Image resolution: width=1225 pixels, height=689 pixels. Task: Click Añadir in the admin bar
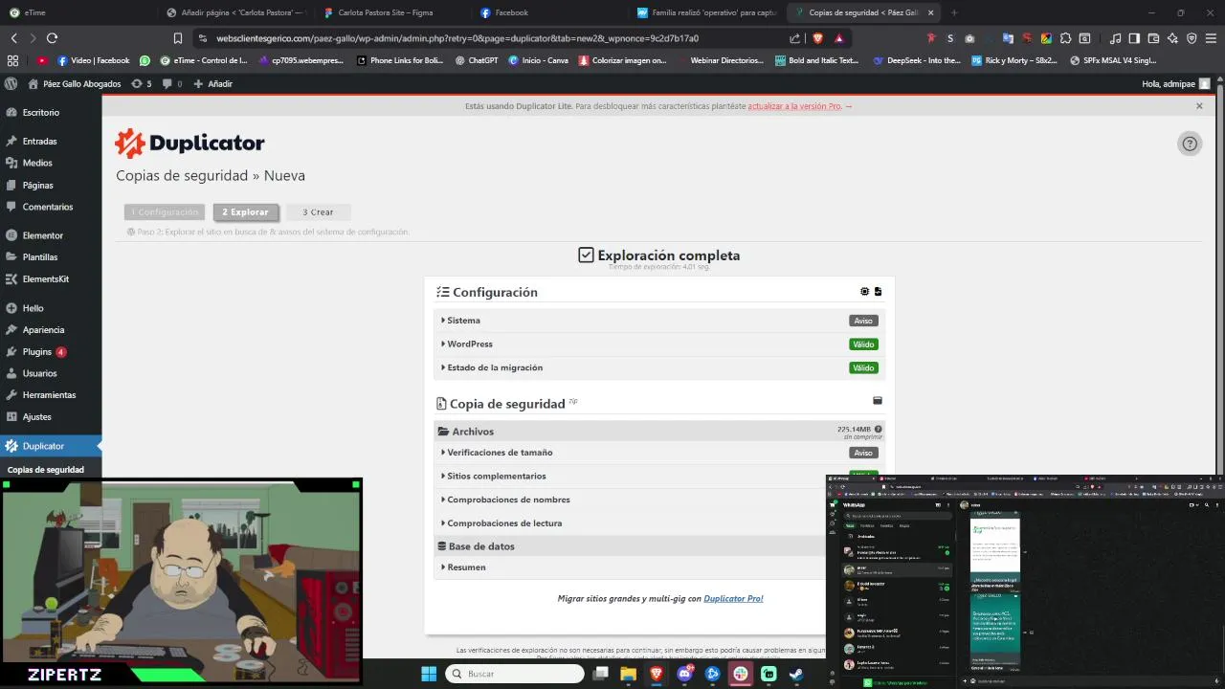click(x=213, y=83)
